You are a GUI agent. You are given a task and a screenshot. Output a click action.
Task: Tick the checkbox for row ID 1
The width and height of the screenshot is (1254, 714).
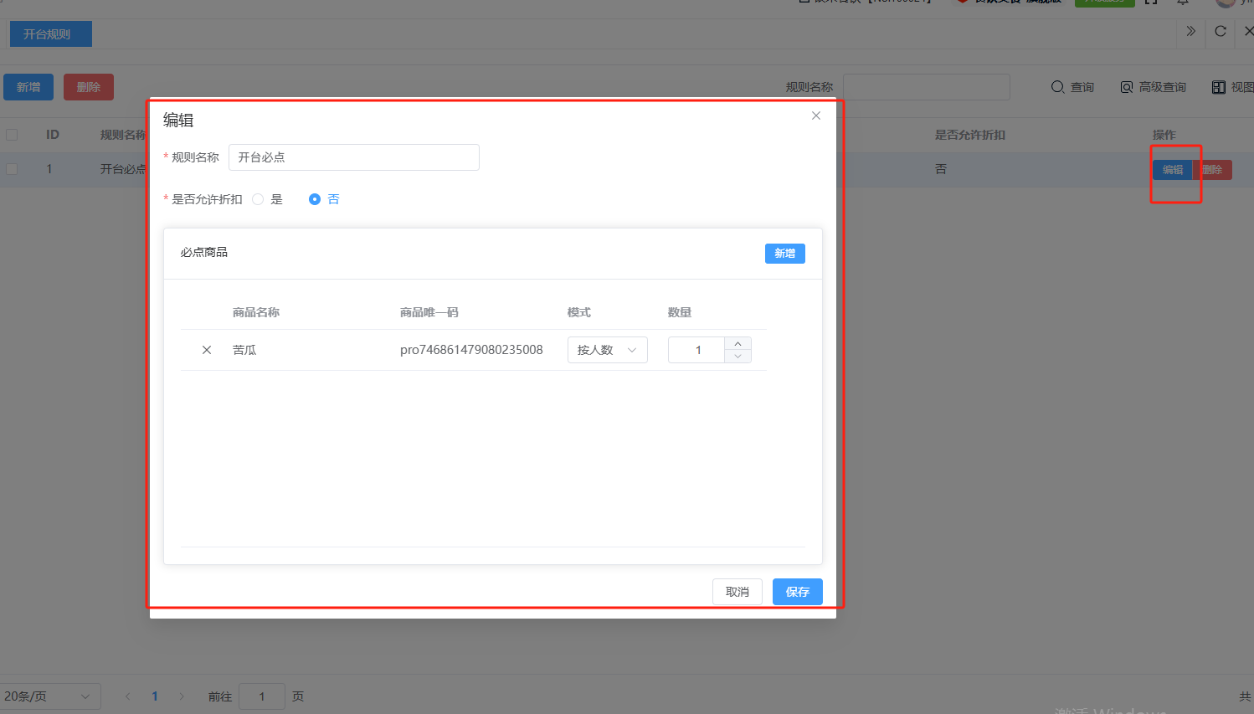click(12, 169)
